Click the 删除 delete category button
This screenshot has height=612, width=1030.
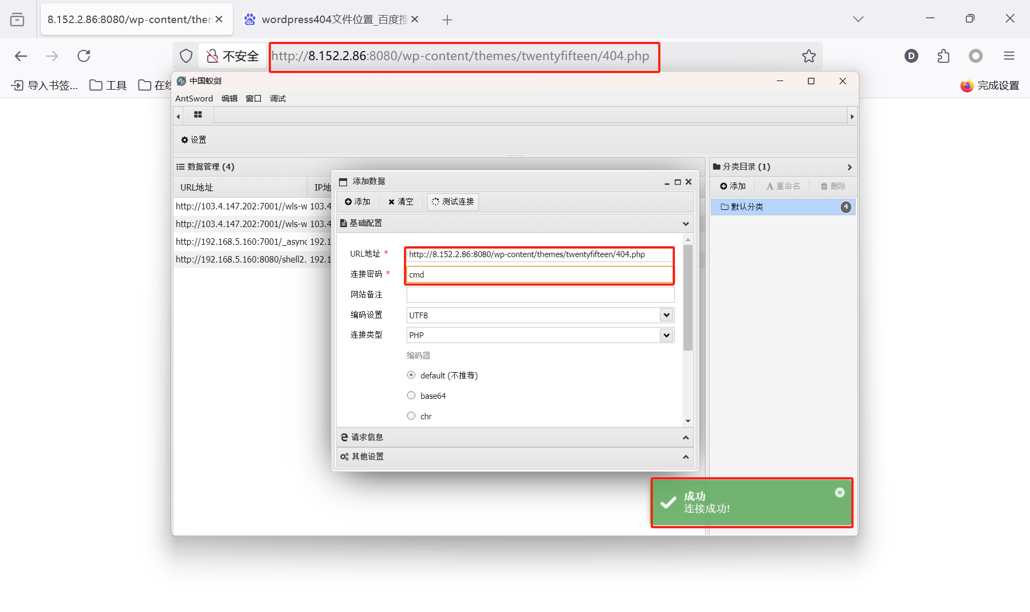pos(833,186)
